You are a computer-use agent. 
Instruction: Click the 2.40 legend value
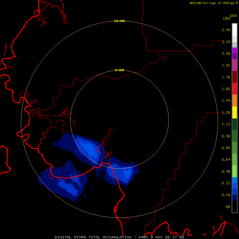226,30
